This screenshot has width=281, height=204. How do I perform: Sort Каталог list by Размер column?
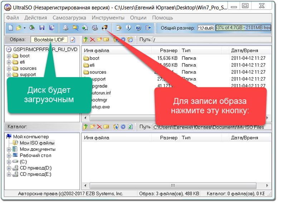(x=165, y=138)
